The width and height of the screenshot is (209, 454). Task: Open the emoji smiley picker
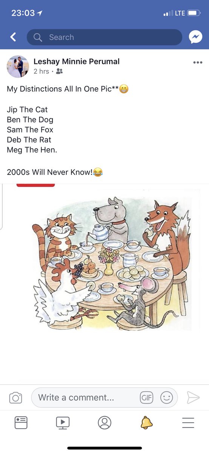point(166,398)
